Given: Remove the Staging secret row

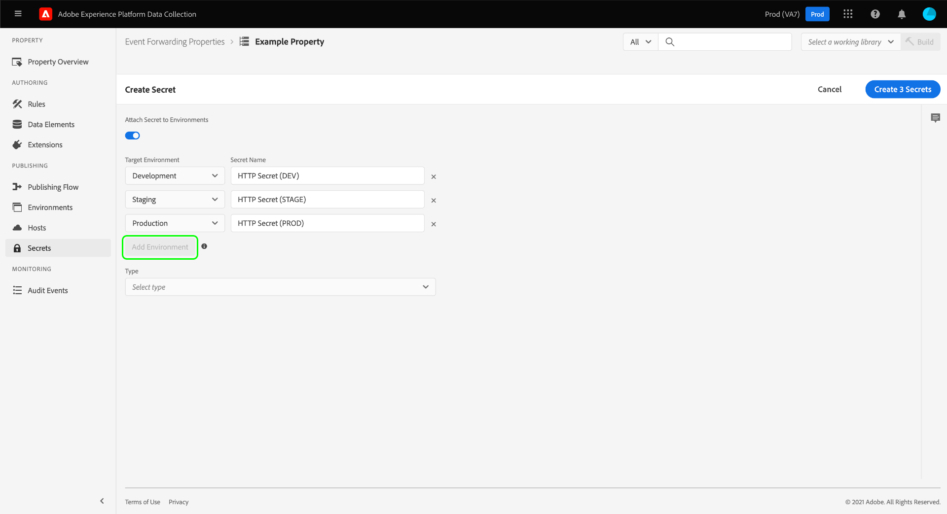Looking at the screenshot, I should pyautogui.click(x=434, y=200).
